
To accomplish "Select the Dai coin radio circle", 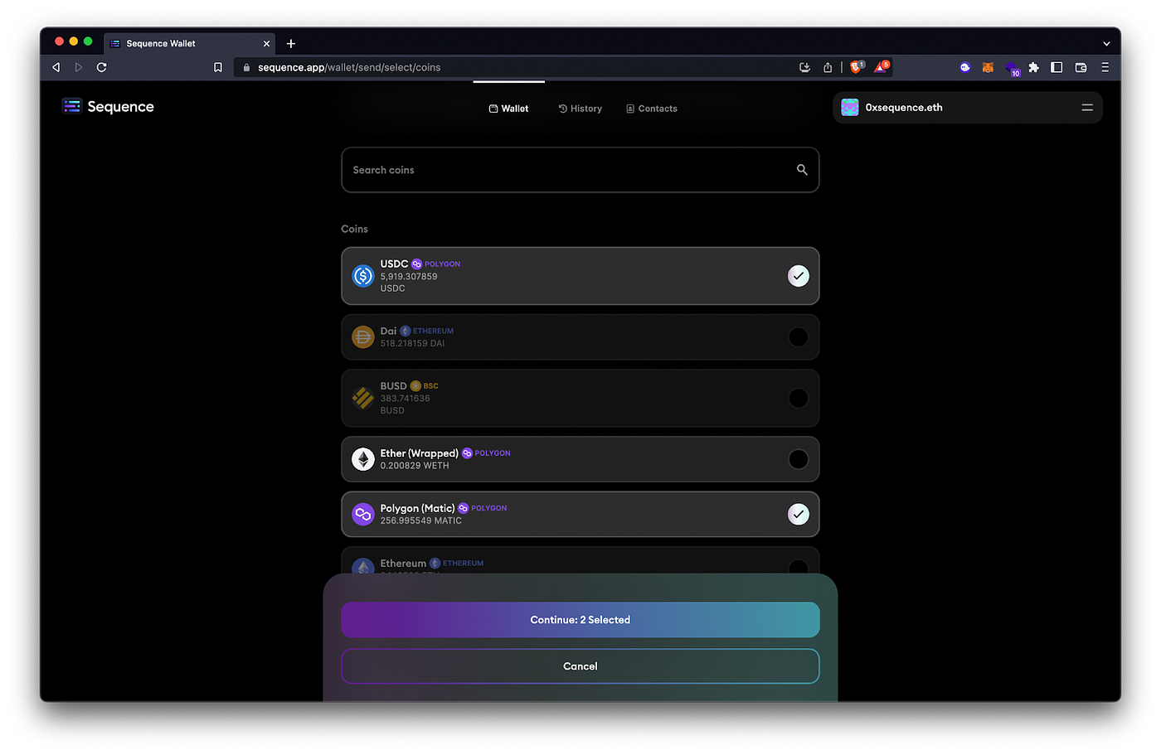I will pyautogui.click(x=798, y=337).
